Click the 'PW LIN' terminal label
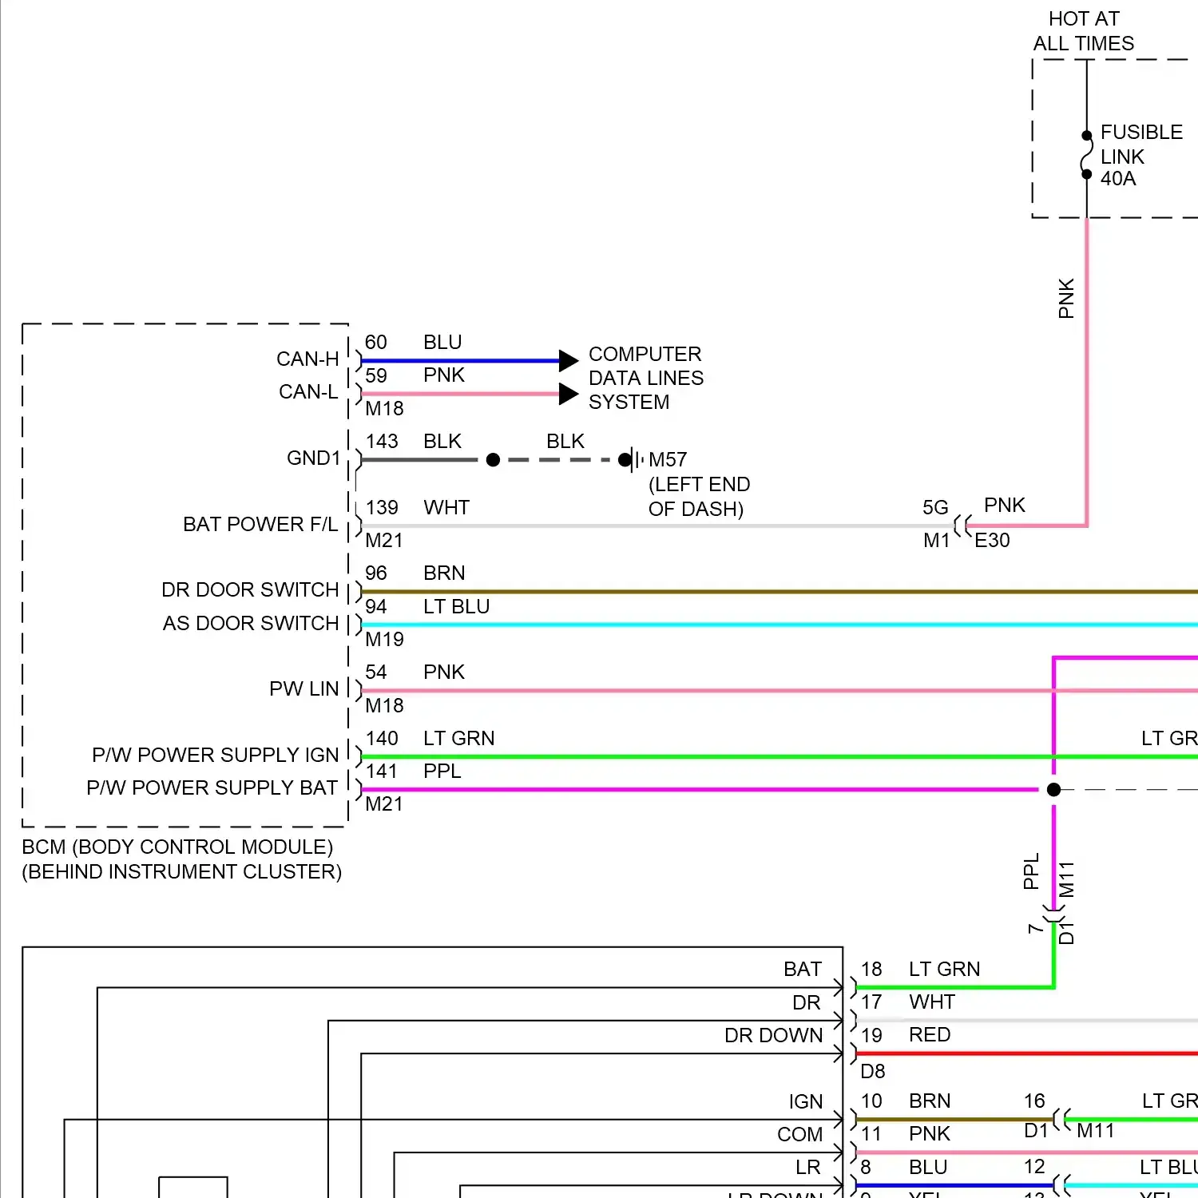 pos(304,689)
